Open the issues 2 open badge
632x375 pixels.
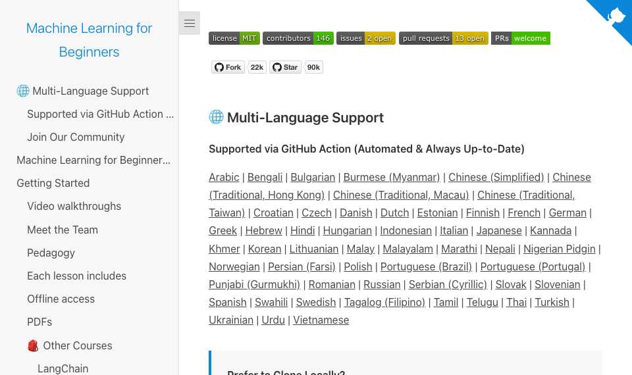tap(366, 38)
